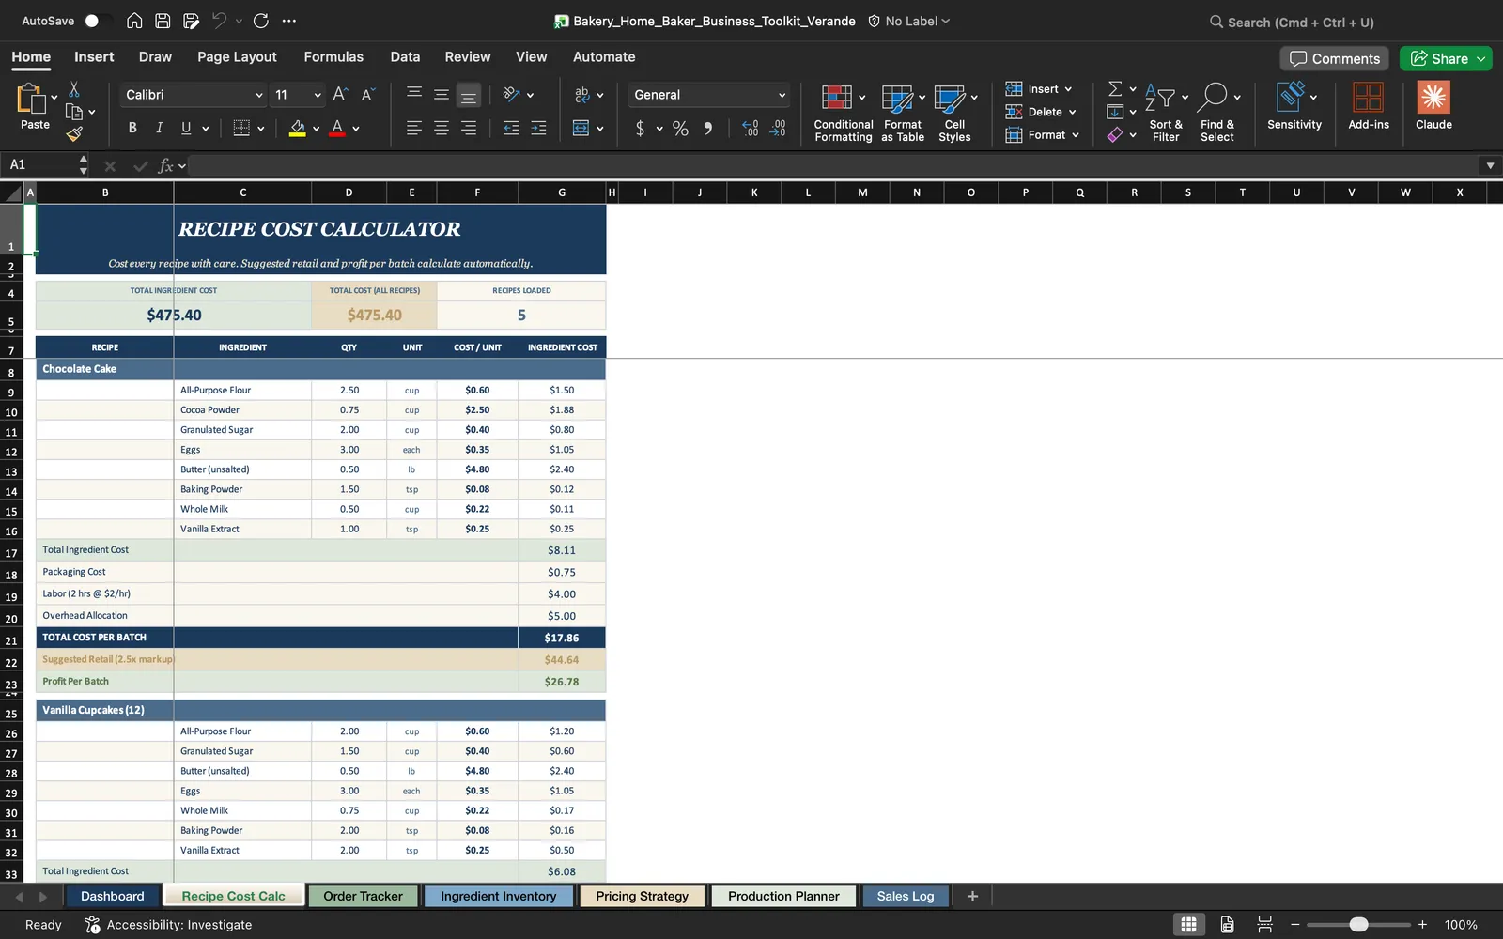Viewport: 1503px width, 939px height.
Task: Click the Percent Style icon
Action: pyautogui.click(x=680, y=128)
